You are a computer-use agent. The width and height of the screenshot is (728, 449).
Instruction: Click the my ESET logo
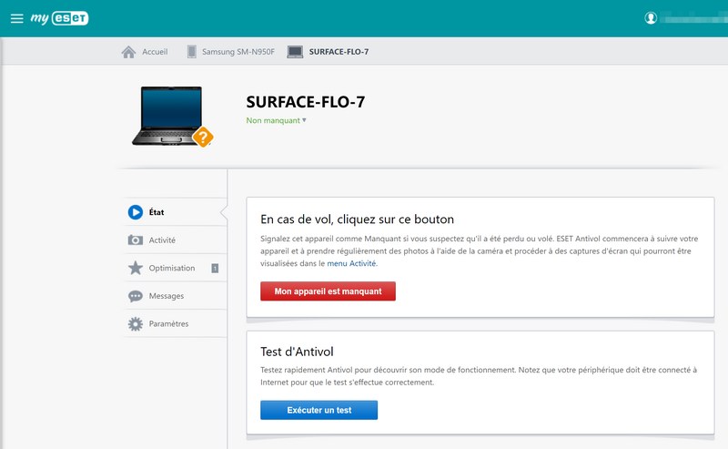point(59,18)
